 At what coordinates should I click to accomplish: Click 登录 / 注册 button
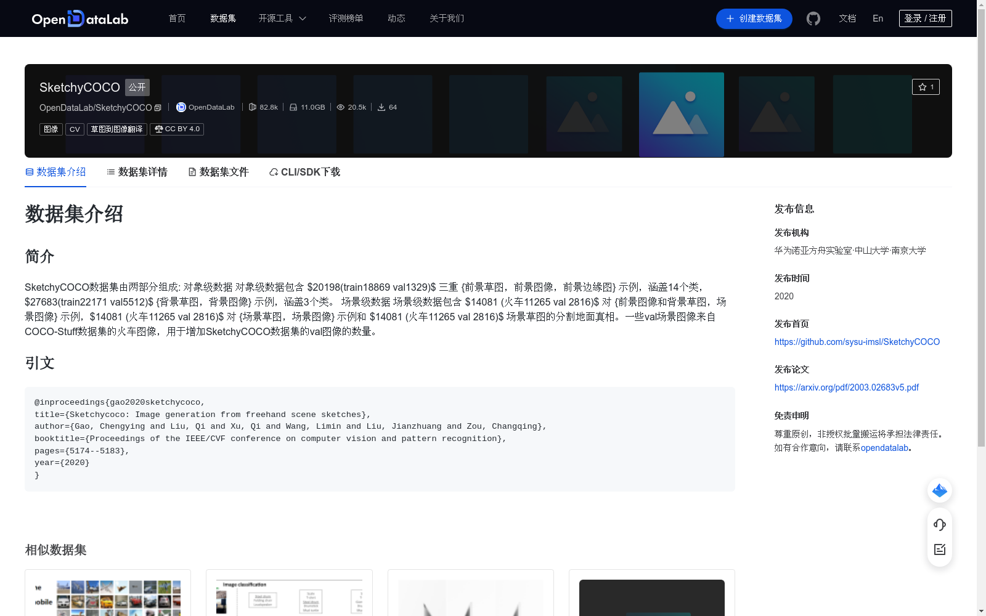click(x=926, y=18)
